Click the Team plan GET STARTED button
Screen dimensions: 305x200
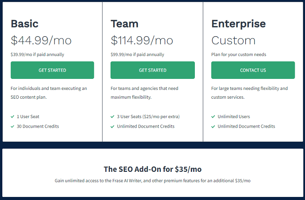pyautogui.click(x=153, y=70)
